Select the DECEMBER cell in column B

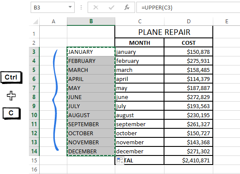tap(91, 151)
